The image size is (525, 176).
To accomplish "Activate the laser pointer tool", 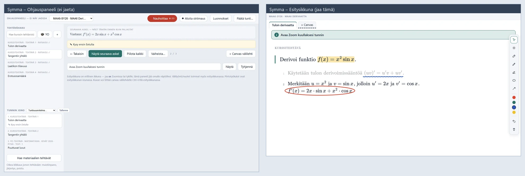I will pyautogui.click(x=514, y=48).
